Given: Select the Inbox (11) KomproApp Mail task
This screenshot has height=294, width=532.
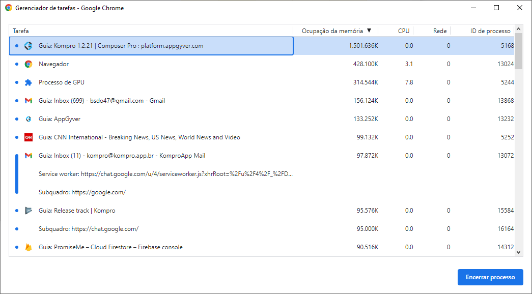Looking at the screenshot, I should (262, 156).
